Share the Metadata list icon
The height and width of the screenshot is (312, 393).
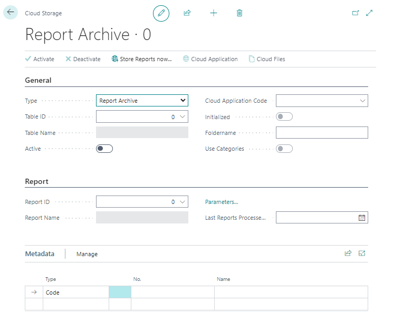click(348, 253)
